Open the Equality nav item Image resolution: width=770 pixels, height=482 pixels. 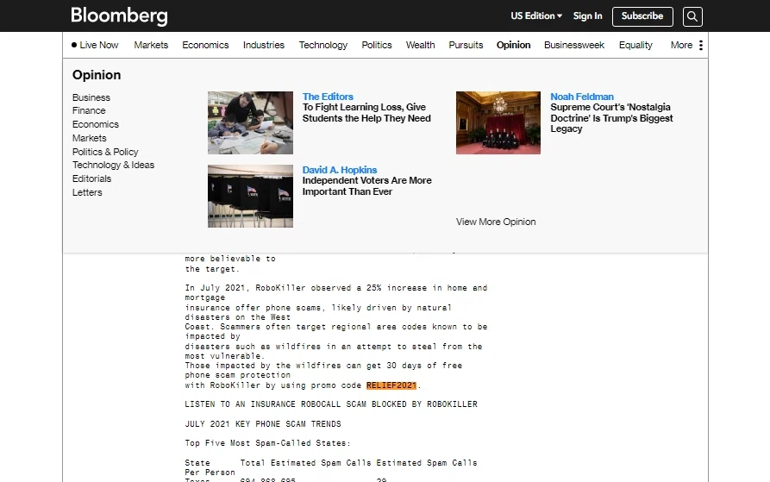[x=635, y=45]
